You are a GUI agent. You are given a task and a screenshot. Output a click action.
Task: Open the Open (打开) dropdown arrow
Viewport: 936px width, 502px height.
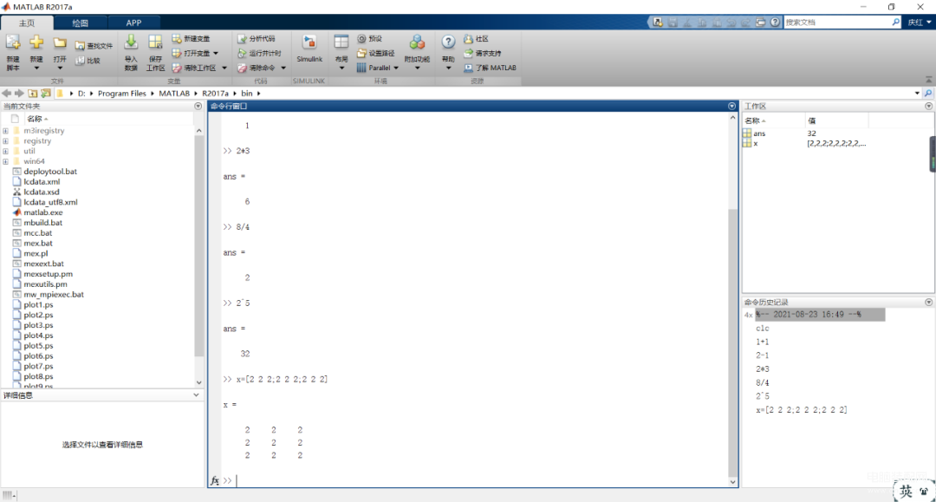click(60, 68)
